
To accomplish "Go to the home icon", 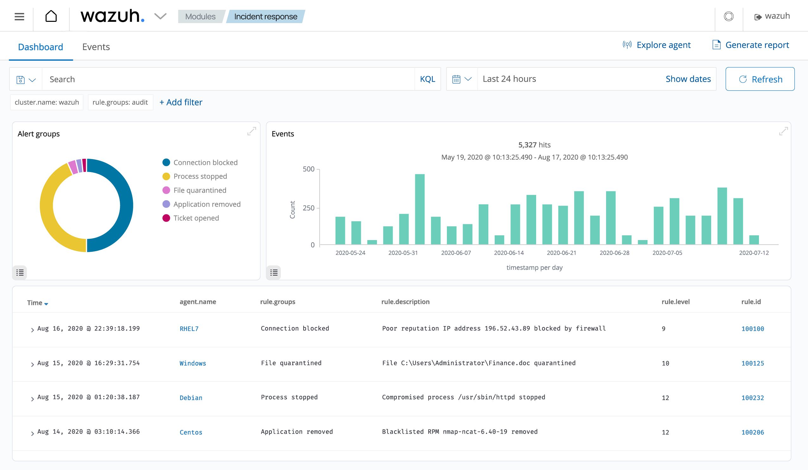I will (x=51, y=16).
